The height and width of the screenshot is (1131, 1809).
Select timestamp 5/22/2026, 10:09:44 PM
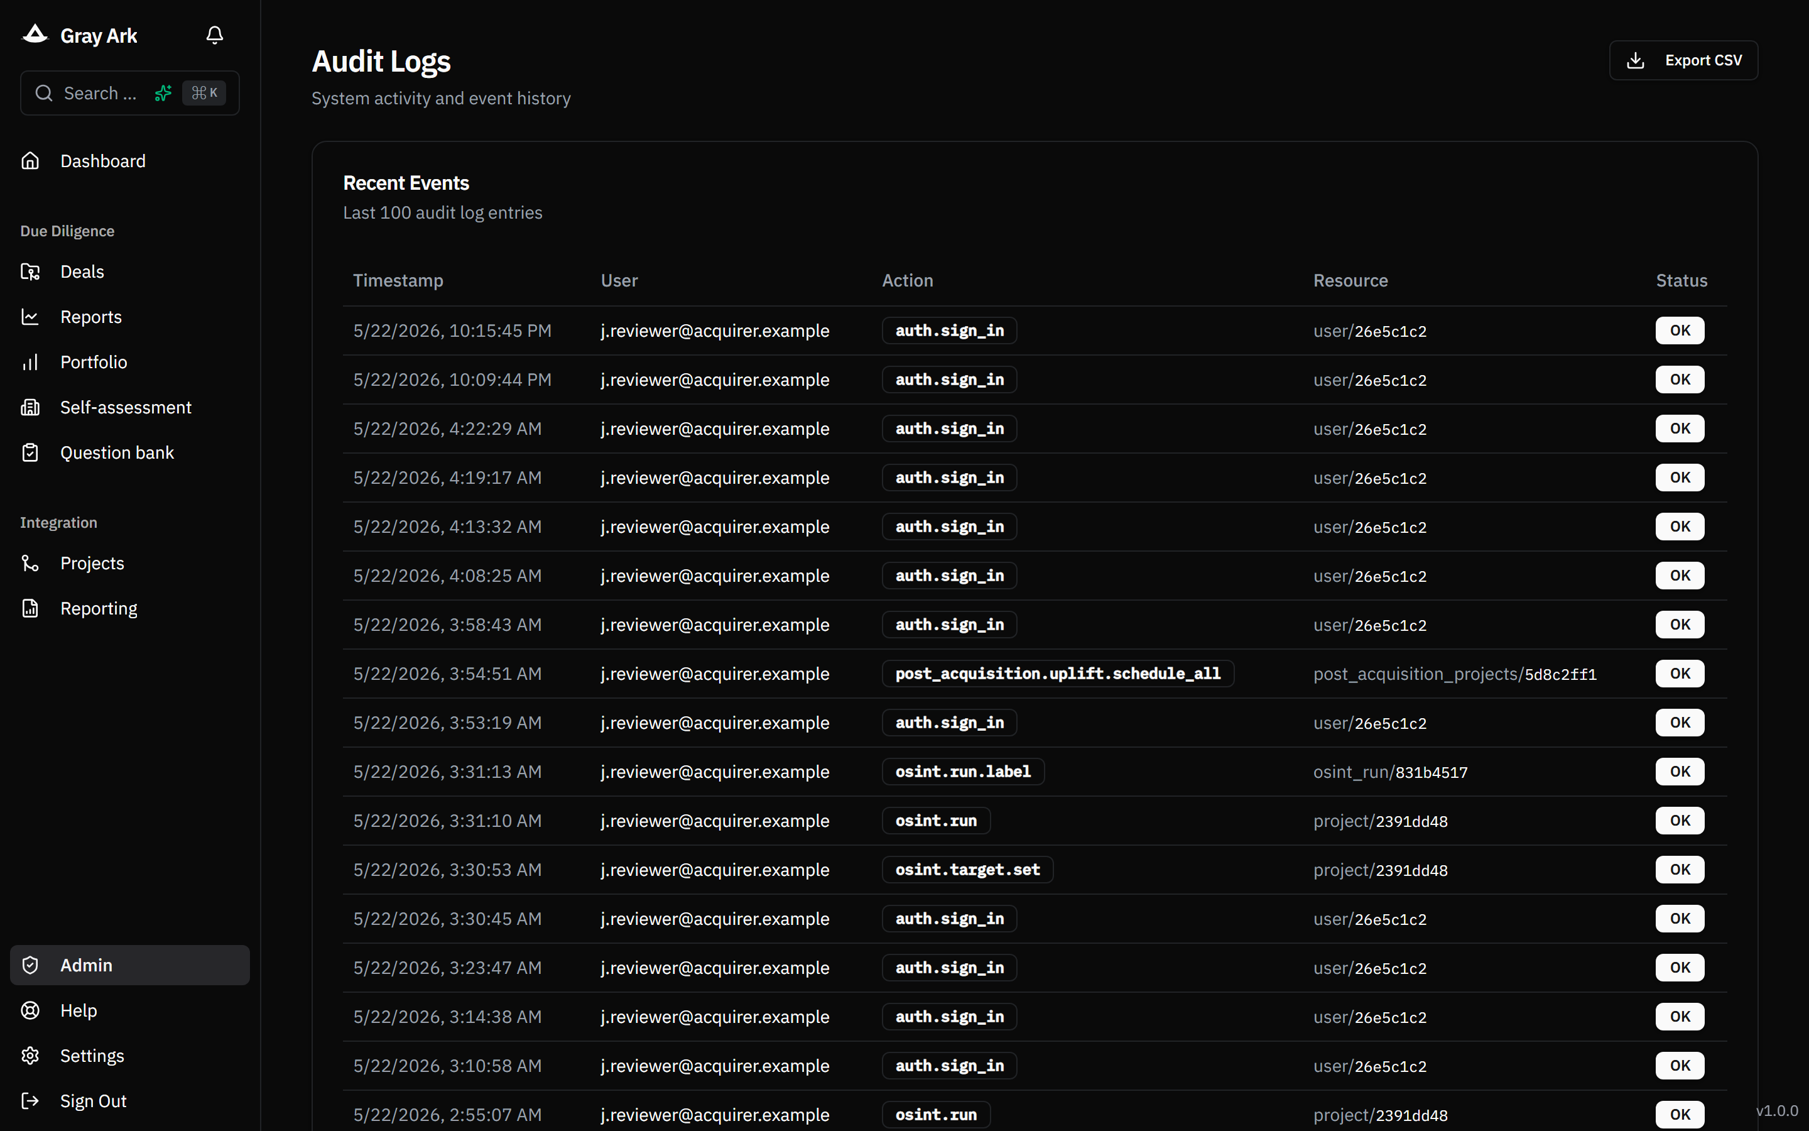pos(452,380)
